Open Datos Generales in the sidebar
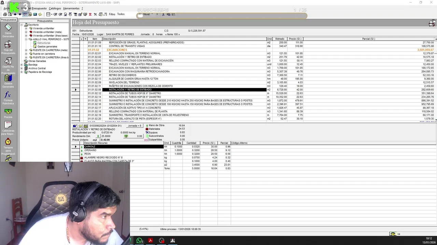Viewport: 437px width, 245px height. pyautogui.click(x=8, y=30)
